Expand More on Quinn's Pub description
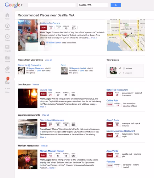Screen dimensions: 154x178 tap(43, 107)
